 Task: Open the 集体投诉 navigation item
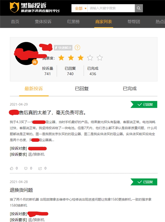coord(43,22)
